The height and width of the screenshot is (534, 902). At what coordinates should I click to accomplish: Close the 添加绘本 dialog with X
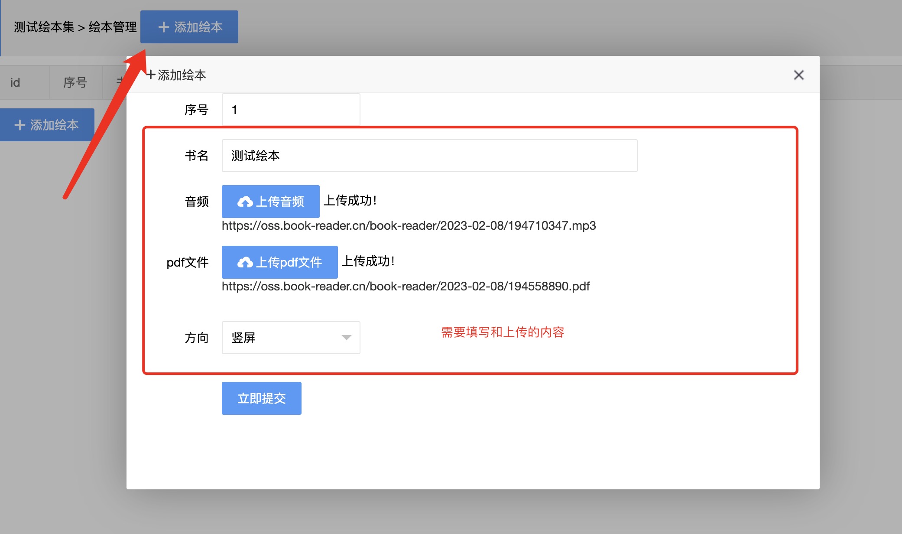coord(798,75)
